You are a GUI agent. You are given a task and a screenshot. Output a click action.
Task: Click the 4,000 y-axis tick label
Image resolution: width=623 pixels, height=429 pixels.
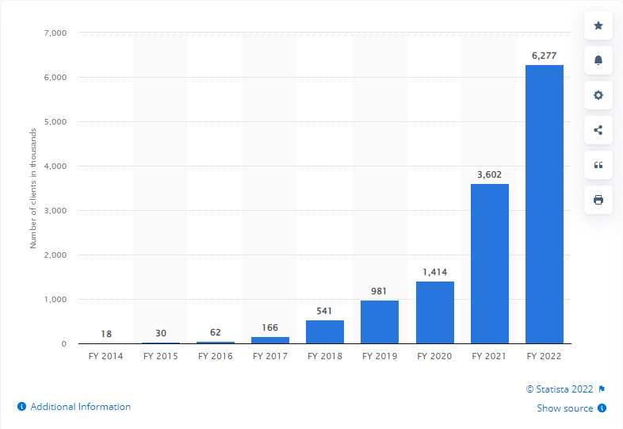55,167
